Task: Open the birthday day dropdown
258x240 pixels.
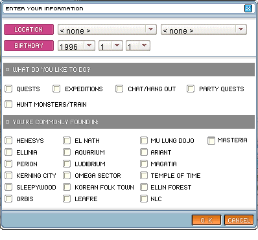Action: tap(138, 46)
